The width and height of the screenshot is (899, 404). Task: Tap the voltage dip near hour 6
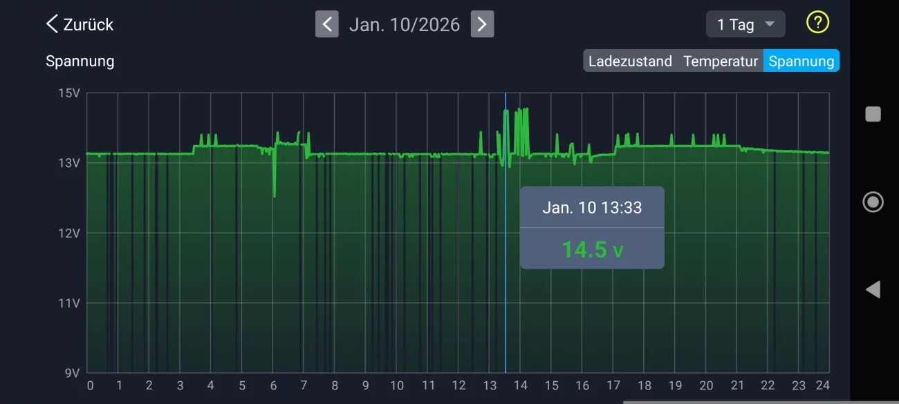coord(275,195)
